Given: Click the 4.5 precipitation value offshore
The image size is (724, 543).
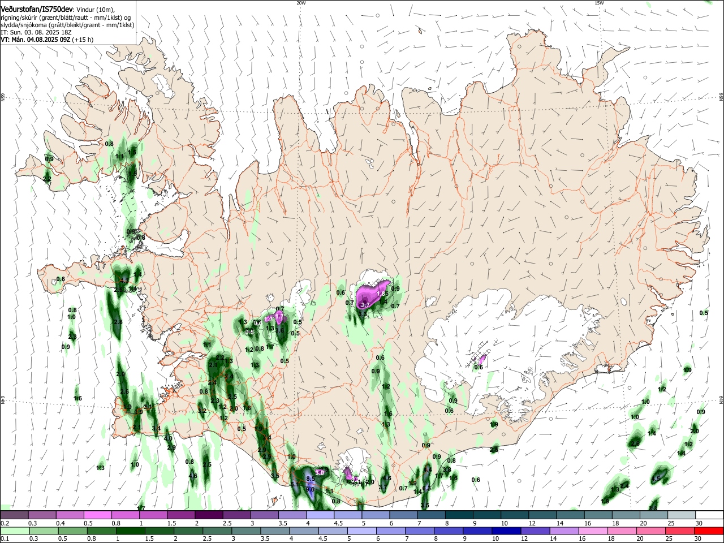Looking at the screenshot, I should pos(656,479).
